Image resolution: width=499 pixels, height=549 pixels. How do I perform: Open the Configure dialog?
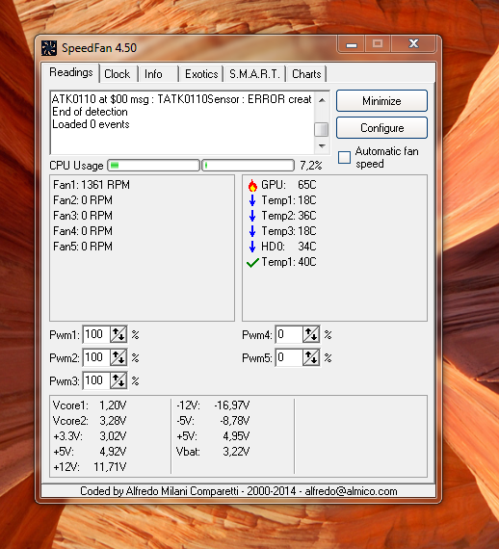point(381,128)
